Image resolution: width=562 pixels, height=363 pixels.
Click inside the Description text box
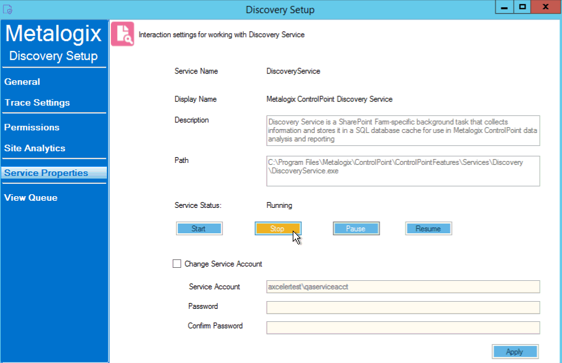point(403,130)
